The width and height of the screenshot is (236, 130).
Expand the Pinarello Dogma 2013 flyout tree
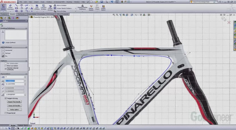29,17
